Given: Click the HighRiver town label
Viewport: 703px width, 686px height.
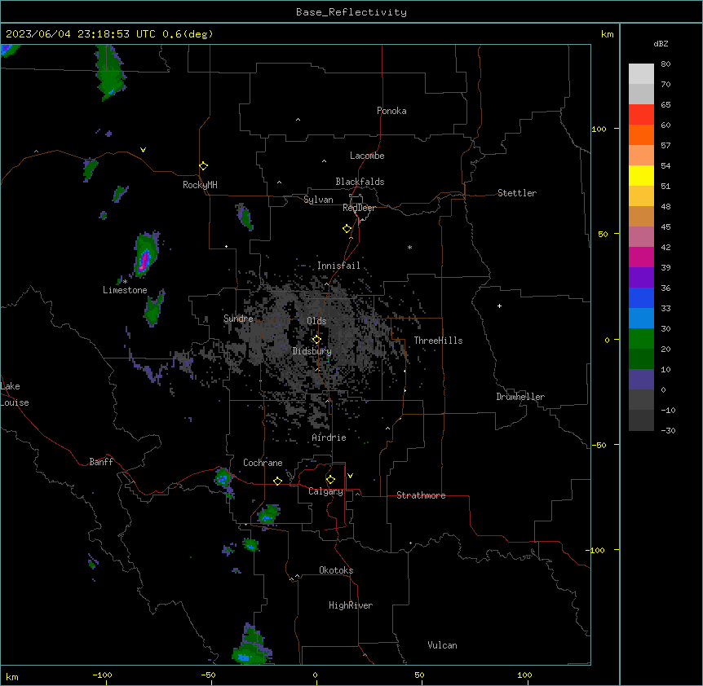Looking at the screenshot, I should [350, 605].
